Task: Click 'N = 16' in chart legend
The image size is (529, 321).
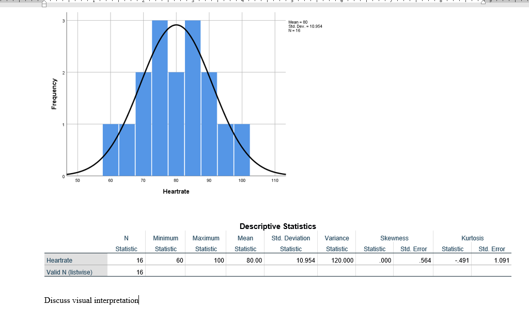Action: [x=294, y=30]
